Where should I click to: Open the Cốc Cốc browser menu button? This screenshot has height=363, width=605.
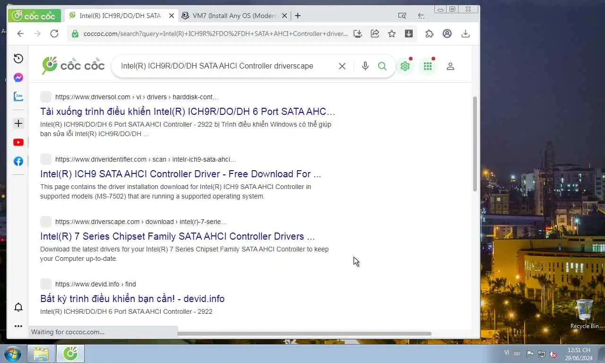[34, 16]
